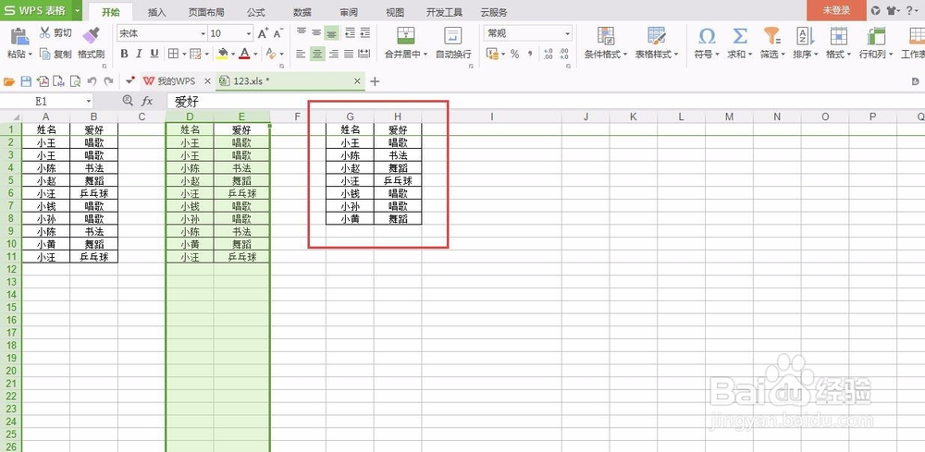Toggle Bold formatting

tap(125, 54)
